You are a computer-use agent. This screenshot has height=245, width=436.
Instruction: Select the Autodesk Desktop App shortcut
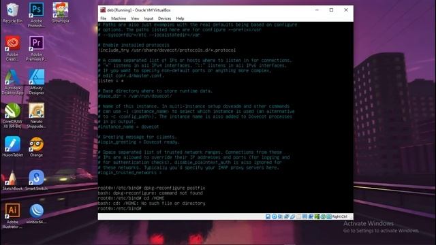point(12,82)
